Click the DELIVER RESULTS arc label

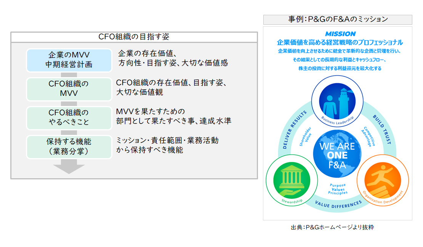pyautogui.click(x=294, y=130)
